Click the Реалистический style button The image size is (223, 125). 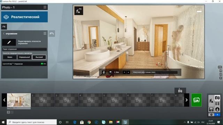[24, 17]
